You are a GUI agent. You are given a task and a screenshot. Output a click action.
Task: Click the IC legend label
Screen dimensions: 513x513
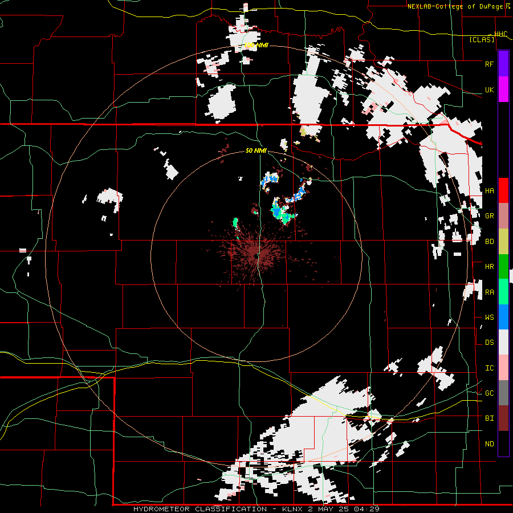(489, 368)
